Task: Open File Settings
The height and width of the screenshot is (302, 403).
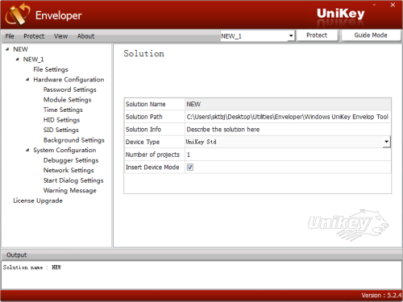Action: coord(51,69)
